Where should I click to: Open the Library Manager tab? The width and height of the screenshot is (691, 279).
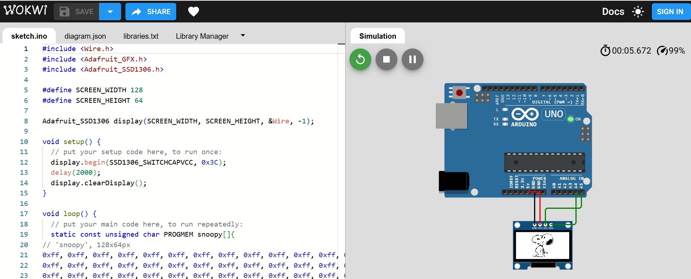pyautogui.click(x=202, y=36)
